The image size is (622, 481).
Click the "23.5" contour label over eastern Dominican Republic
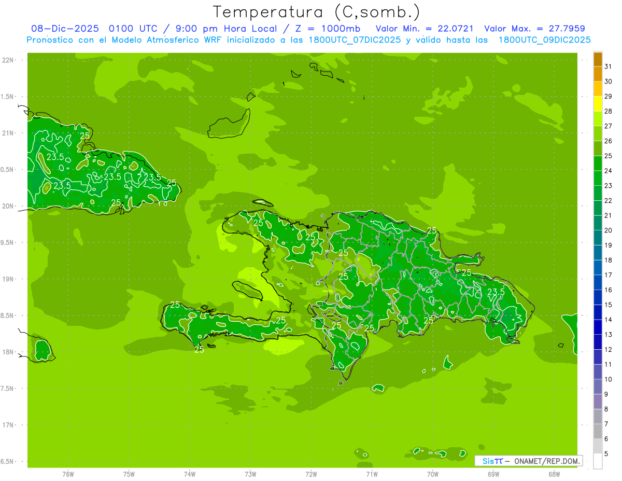tap(496, 292)
